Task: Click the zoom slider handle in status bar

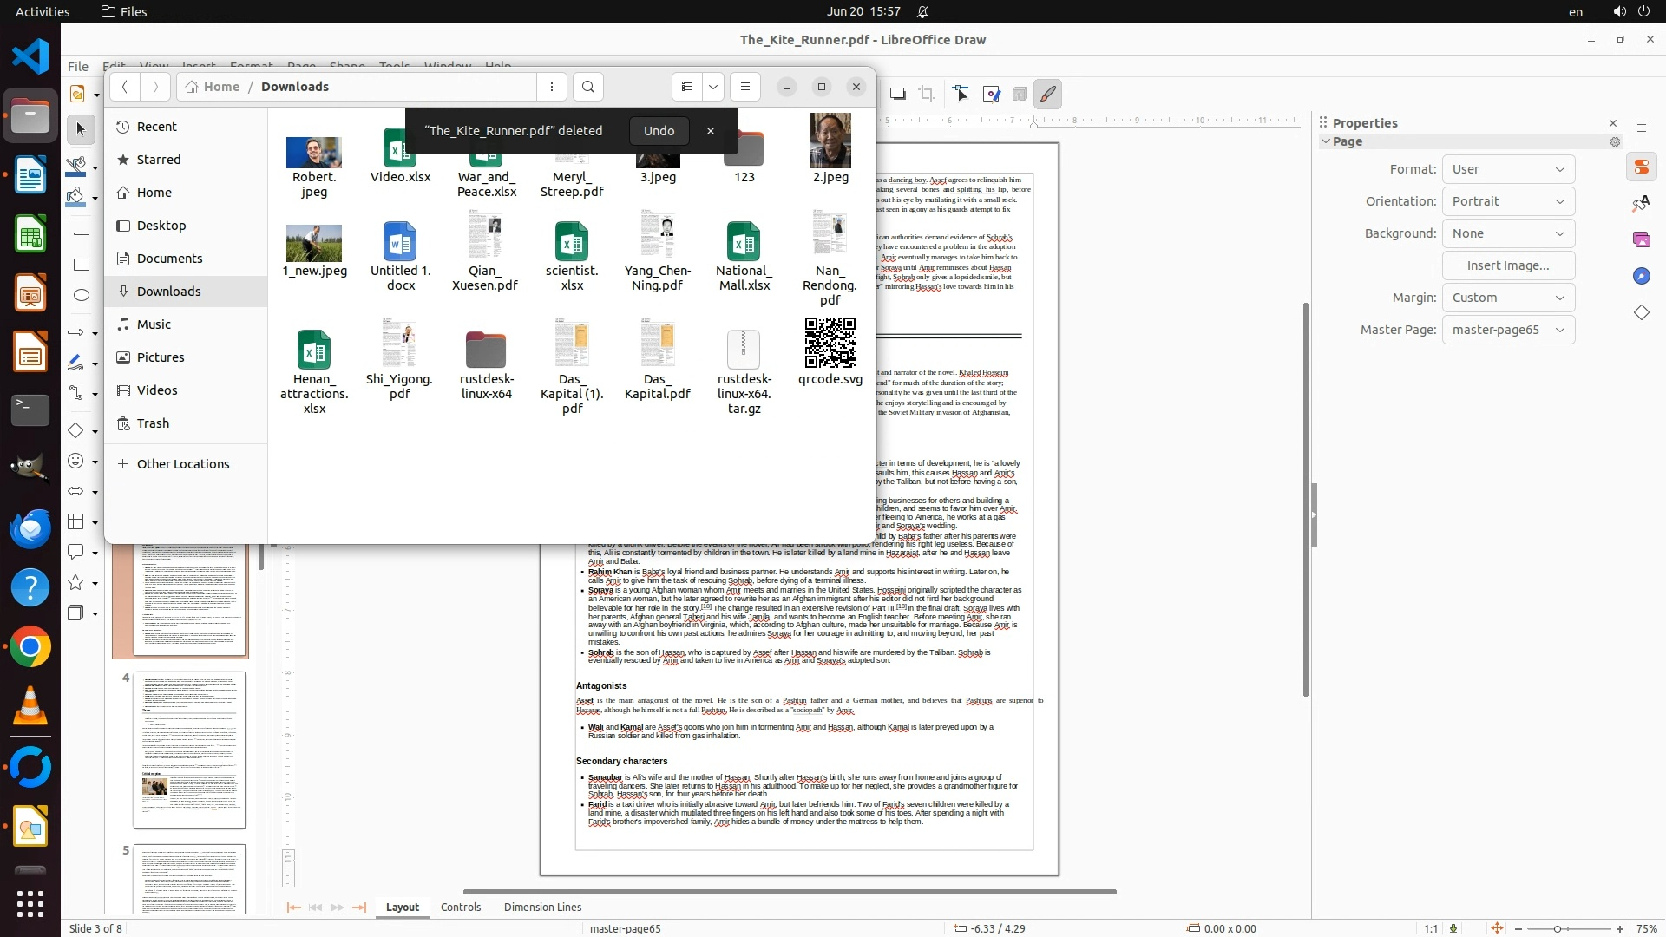Action: pos(1558,928)
